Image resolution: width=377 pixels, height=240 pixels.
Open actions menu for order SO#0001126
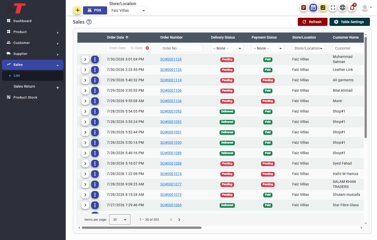coord(95,70)
